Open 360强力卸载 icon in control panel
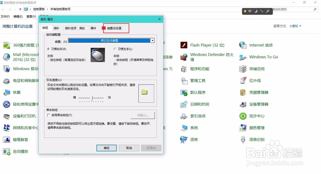 pos(6,45)
